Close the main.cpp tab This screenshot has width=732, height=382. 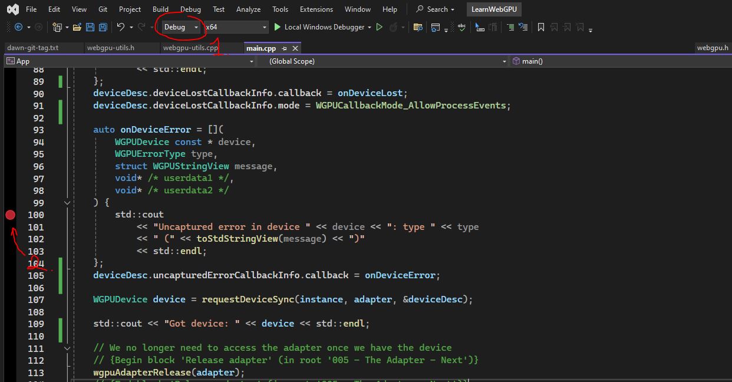point(295,48)
